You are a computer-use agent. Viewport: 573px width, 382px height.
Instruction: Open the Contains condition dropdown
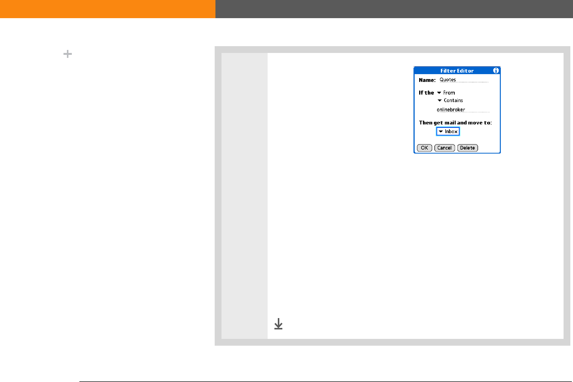(450, 101)
